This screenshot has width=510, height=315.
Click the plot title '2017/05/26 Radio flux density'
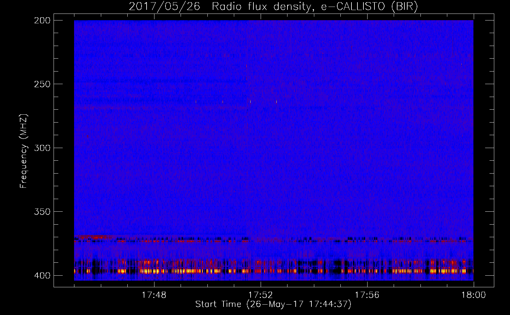[220, 6]
